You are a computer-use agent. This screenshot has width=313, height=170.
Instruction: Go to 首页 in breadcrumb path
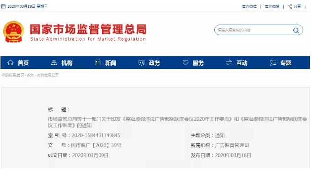(21, 75)
